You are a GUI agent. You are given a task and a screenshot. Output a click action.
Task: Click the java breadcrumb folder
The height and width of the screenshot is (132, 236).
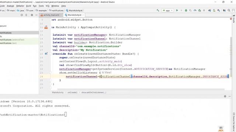tap(21, 11)
